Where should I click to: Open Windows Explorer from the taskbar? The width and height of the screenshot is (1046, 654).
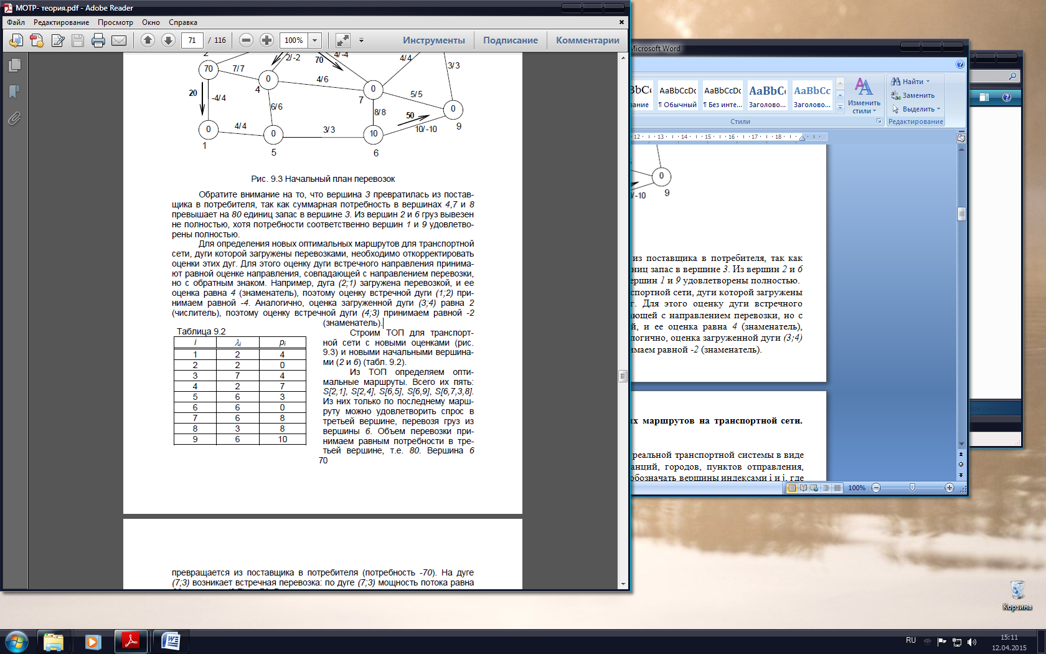tap(54, 641)
